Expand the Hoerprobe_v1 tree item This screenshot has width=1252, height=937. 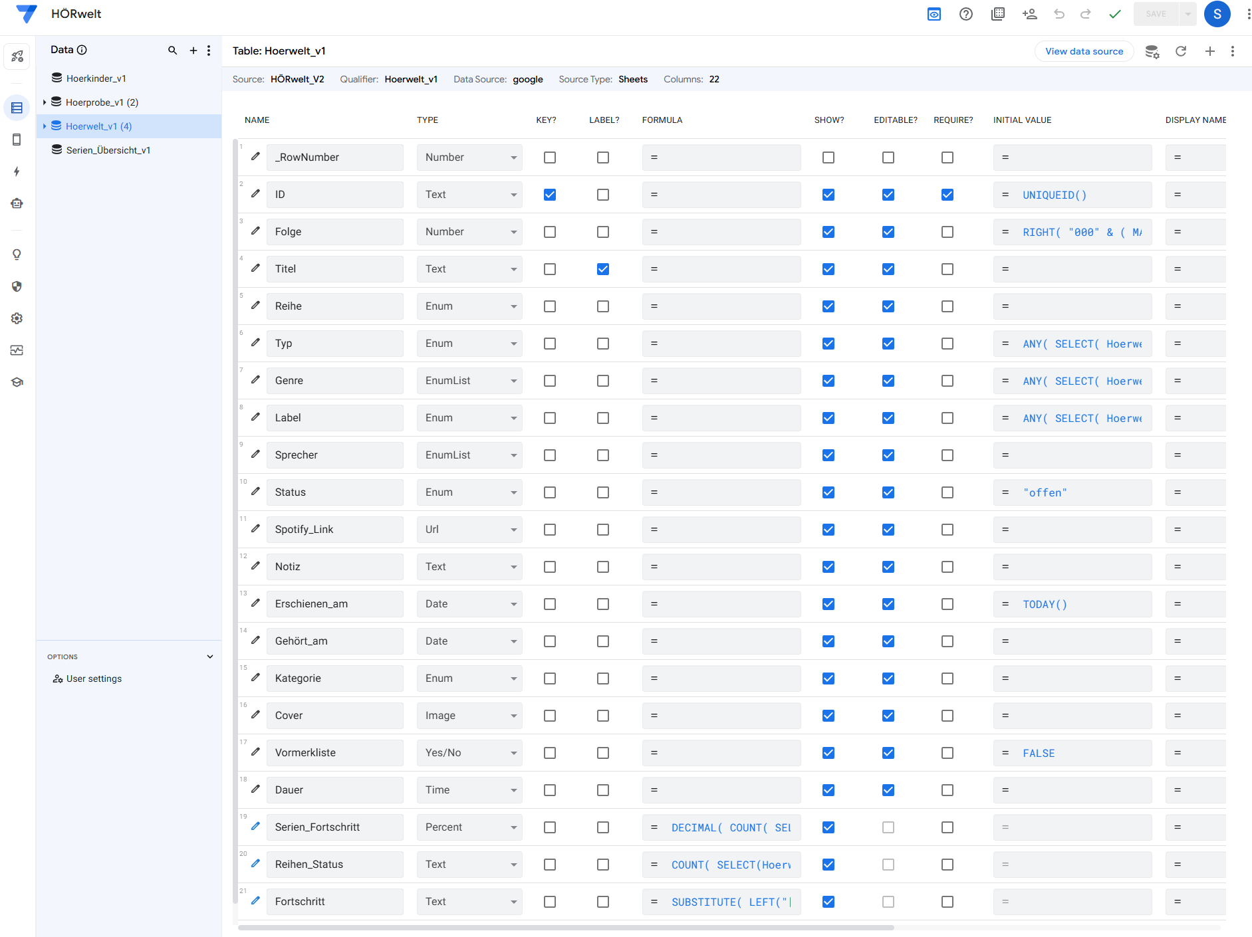45,102
